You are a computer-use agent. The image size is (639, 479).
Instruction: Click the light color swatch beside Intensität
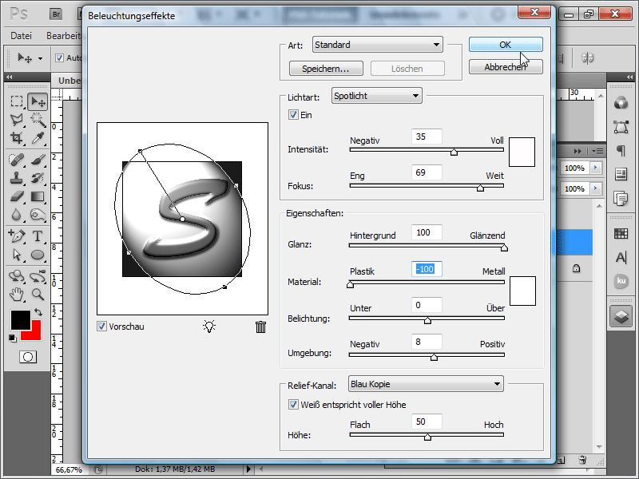click(x=522, y=152)
